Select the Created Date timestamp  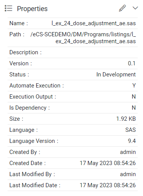(108, 163)
